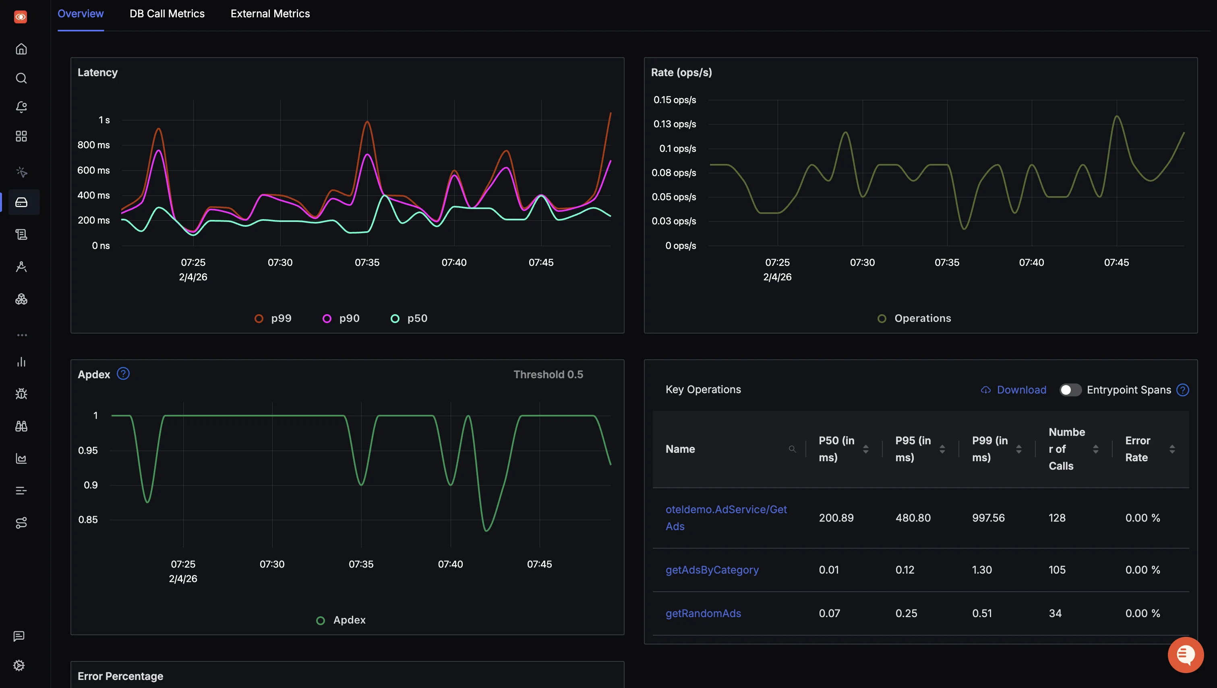The height and width of the screenshot is (688, 1217).
Task: Open getAdsByCategory operation link
Action: coord(712,570)
